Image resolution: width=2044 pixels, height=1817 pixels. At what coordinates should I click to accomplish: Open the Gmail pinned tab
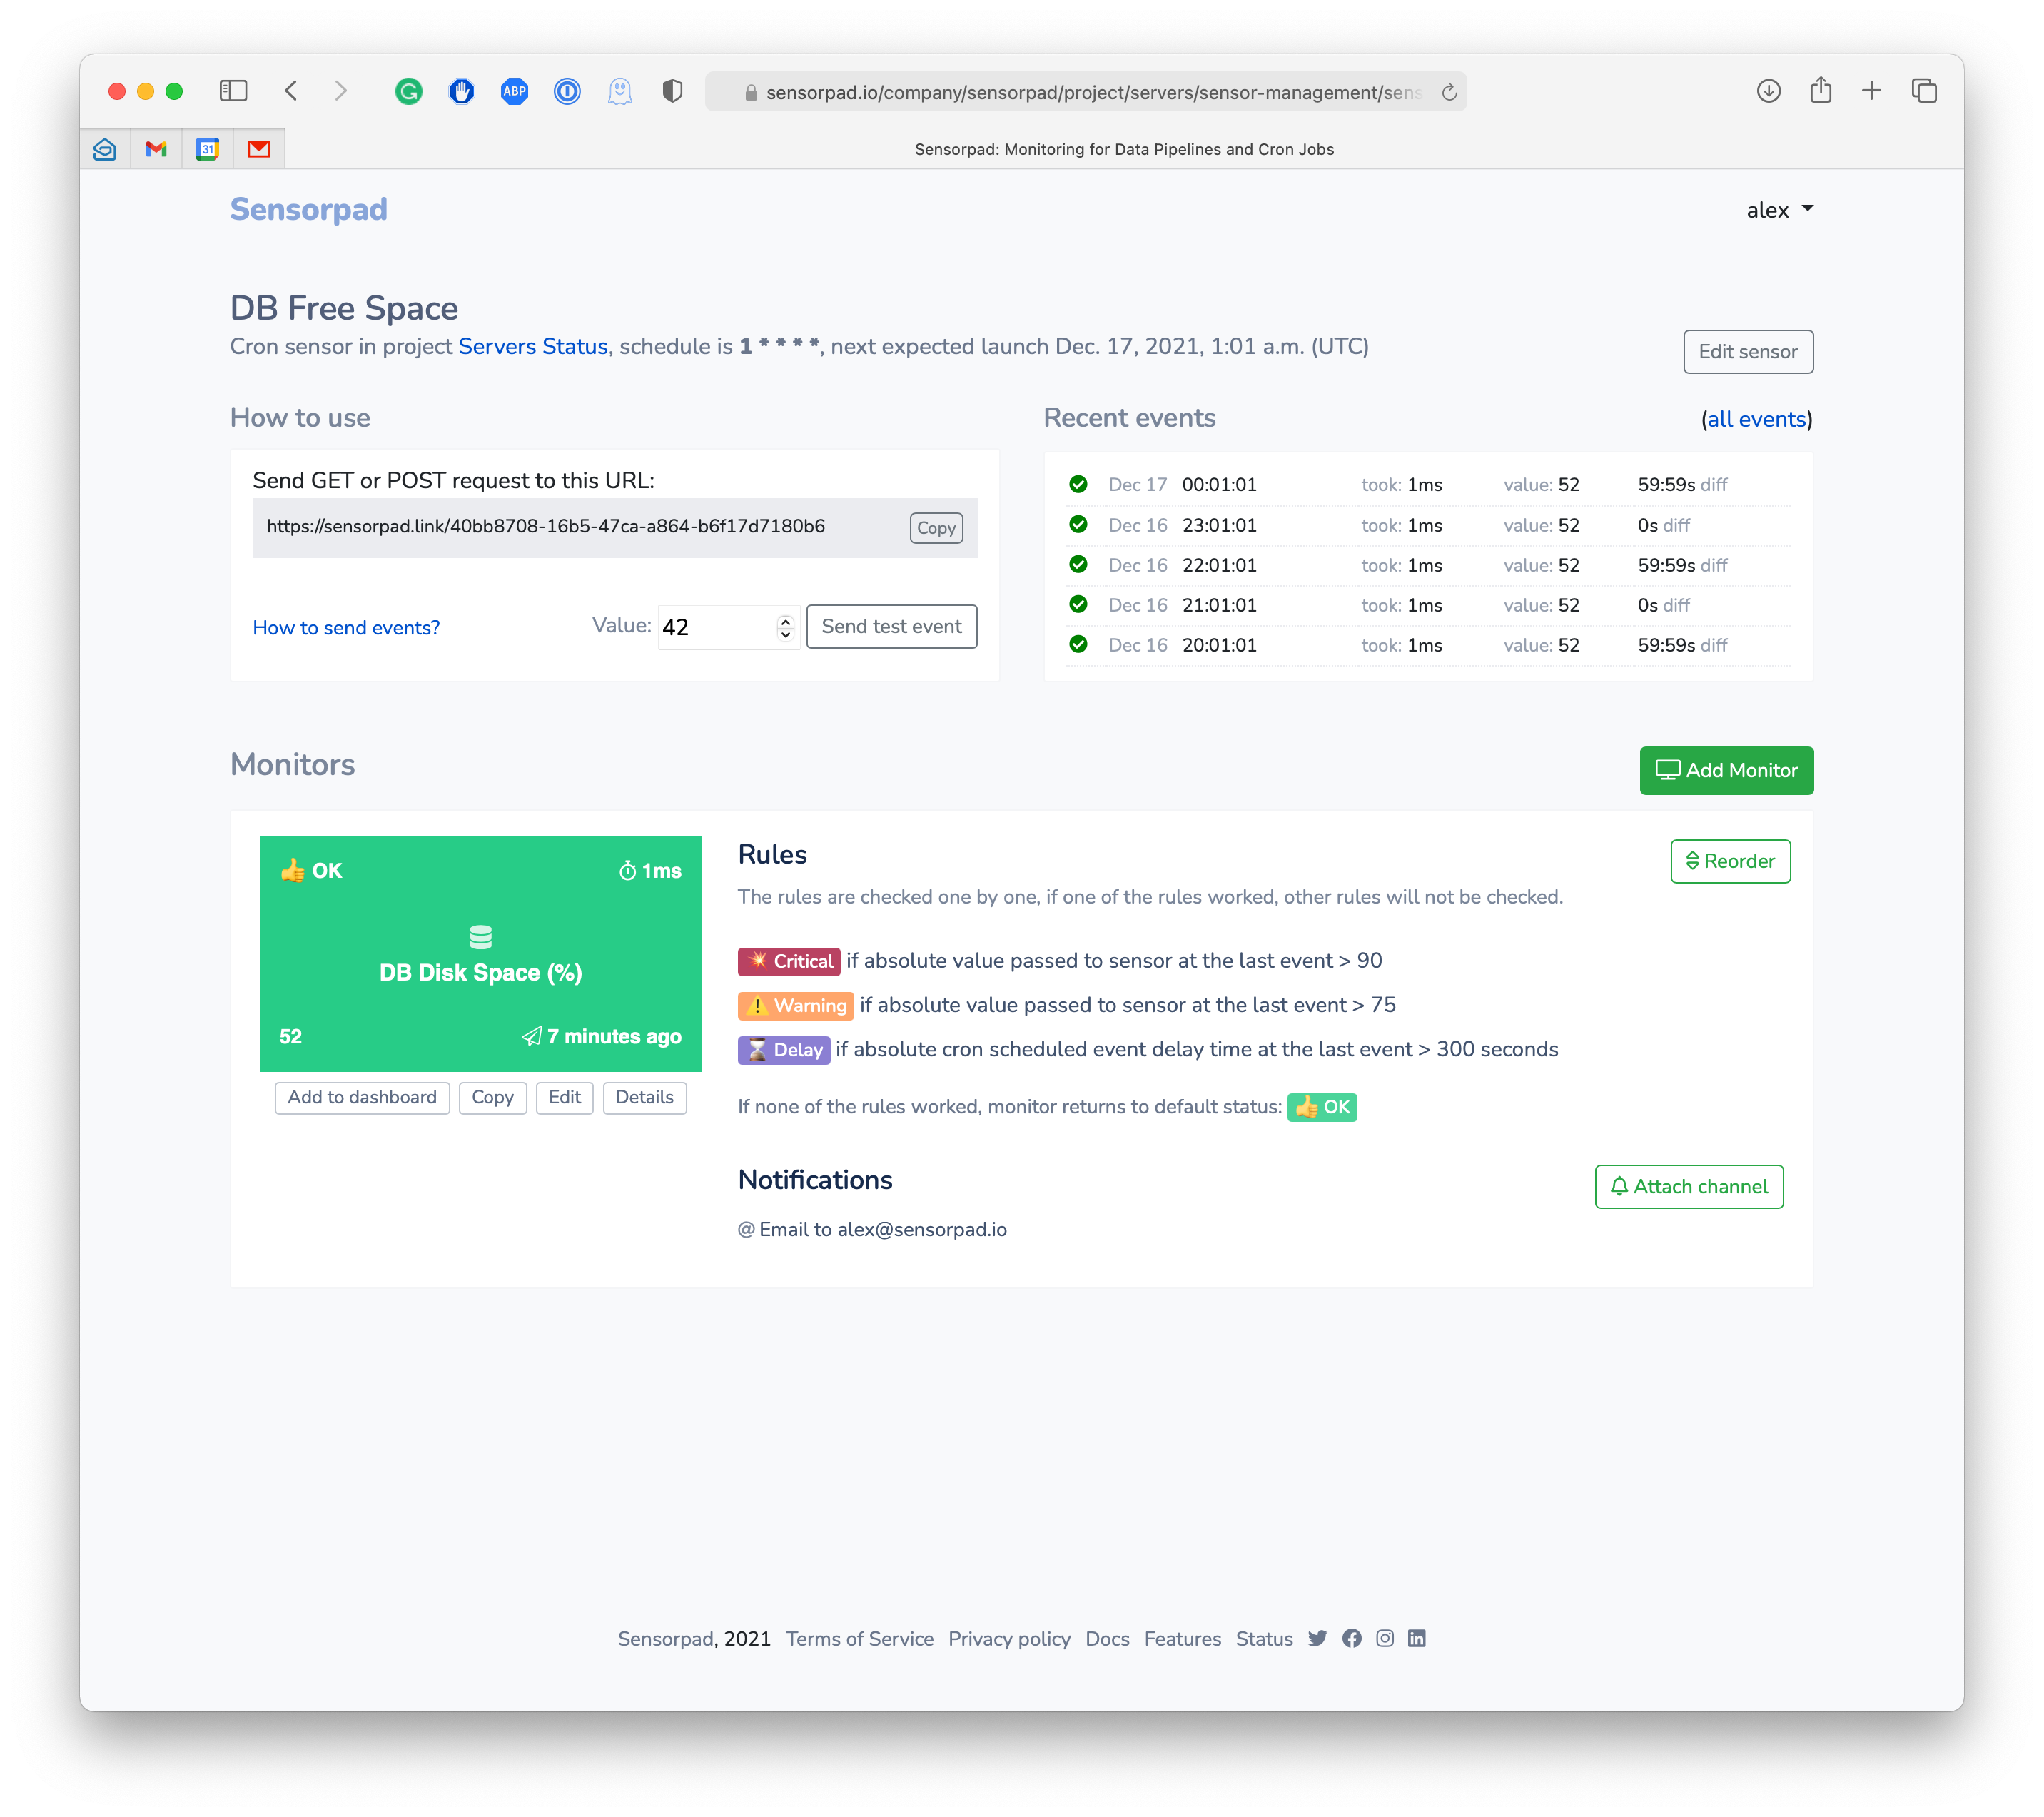click(156, 149)
